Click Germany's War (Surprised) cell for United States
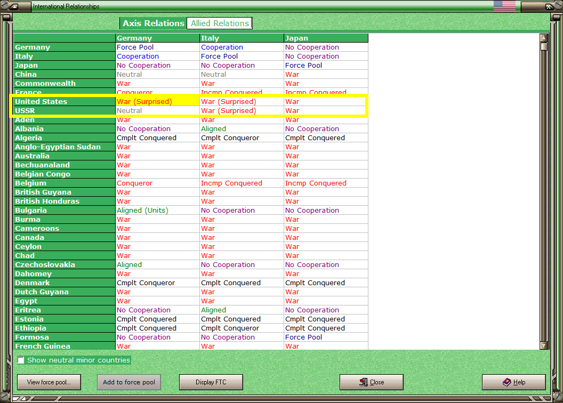The width and height of the screenshot is (563, 403). coord(158,102)
